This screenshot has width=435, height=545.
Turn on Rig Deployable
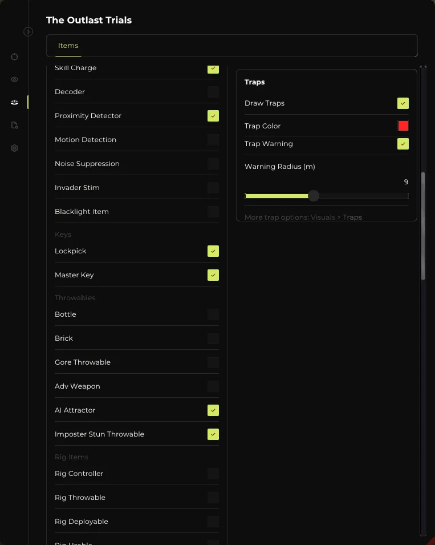tap(213, 522)
